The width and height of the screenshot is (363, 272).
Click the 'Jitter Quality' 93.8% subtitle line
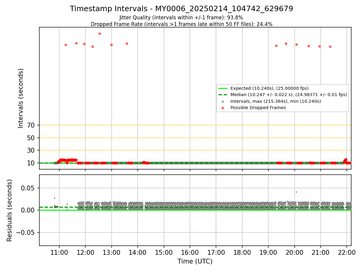(x=181, y=18)
